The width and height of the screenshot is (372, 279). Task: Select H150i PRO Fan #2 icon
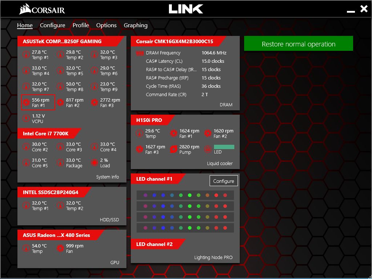pyautogui.click(x=208, y=134)
